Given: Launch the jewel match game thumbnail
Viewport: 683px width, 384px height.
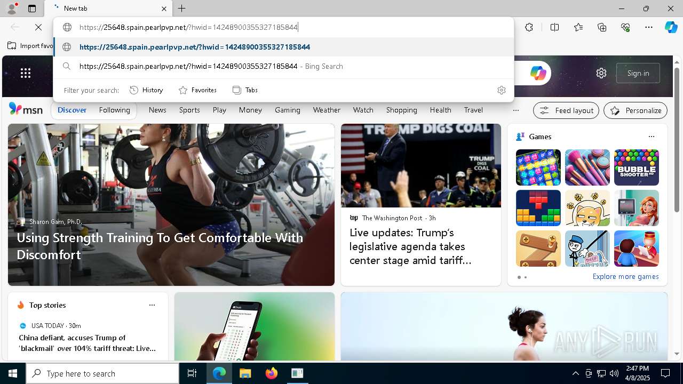Looking at the screenshot, I should [x=538, y=167].
